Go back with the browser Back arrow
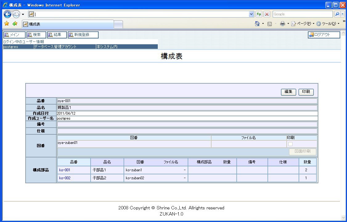The width and height of the screenshot is (347, 222). tap(7, 14)
